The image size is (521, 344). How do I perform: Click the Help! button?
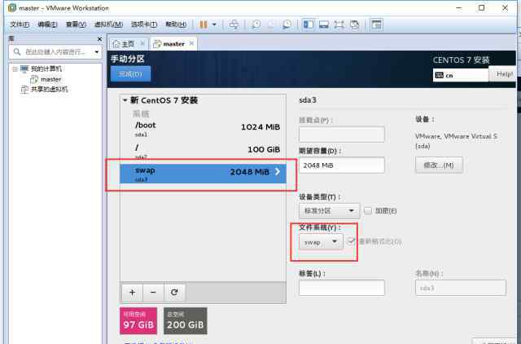504,74
